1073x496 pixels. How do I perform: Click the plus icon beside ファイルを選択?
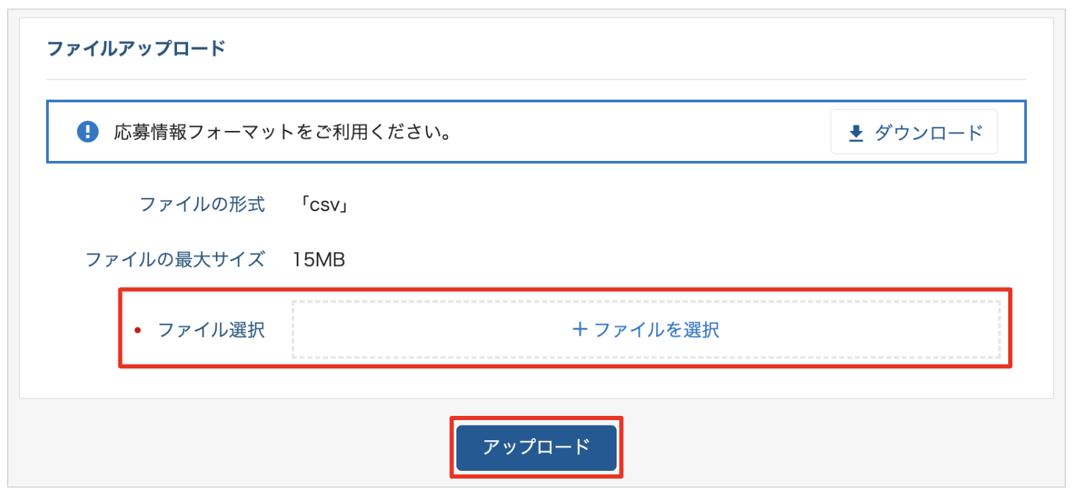click(580, 330)
